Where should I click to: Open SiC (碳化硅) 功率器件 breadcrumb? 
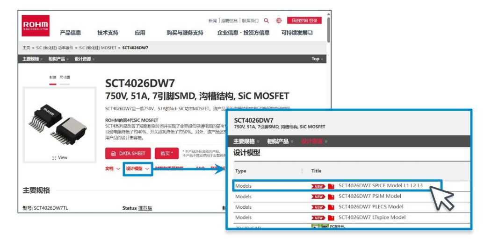pyautogui.click(x=55, y=48)
